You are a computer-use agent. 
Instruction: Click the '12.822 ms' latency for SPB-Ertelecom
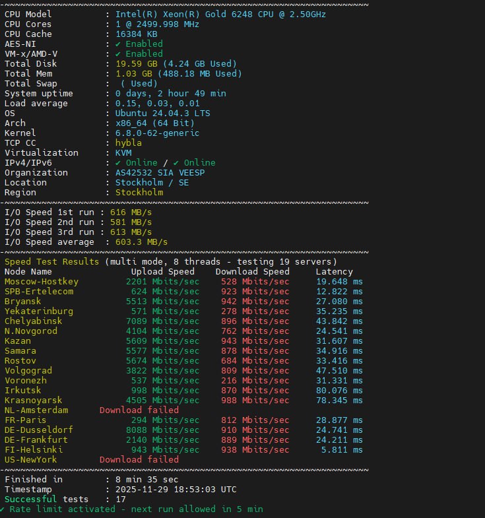(339, 292)
